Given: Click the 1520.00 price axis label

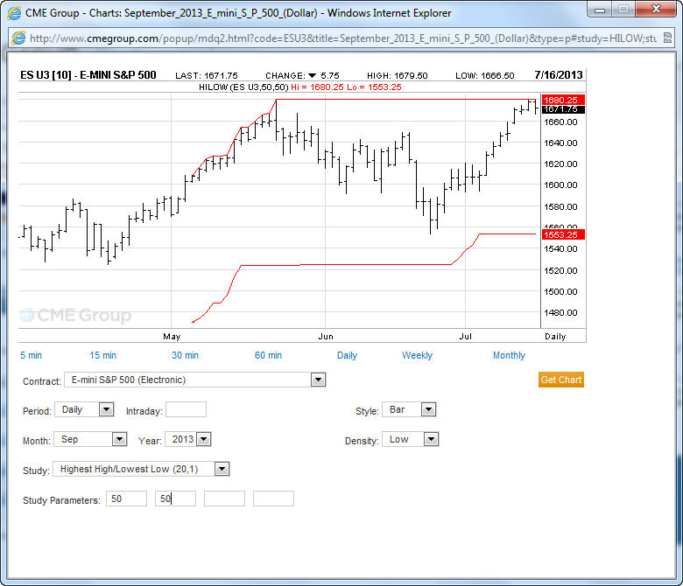Looking at the screenshot, I should 560,270.
